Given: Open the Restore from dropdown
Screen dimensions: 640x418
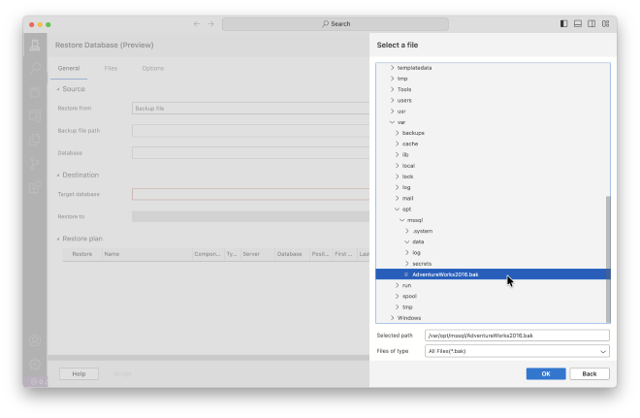Looking at the screenshot, I should (x=250, y=109).
